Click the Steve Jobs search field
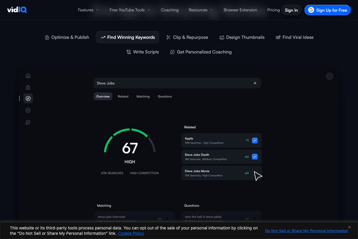This screenshot has width=358, height=239. (177, 83)
